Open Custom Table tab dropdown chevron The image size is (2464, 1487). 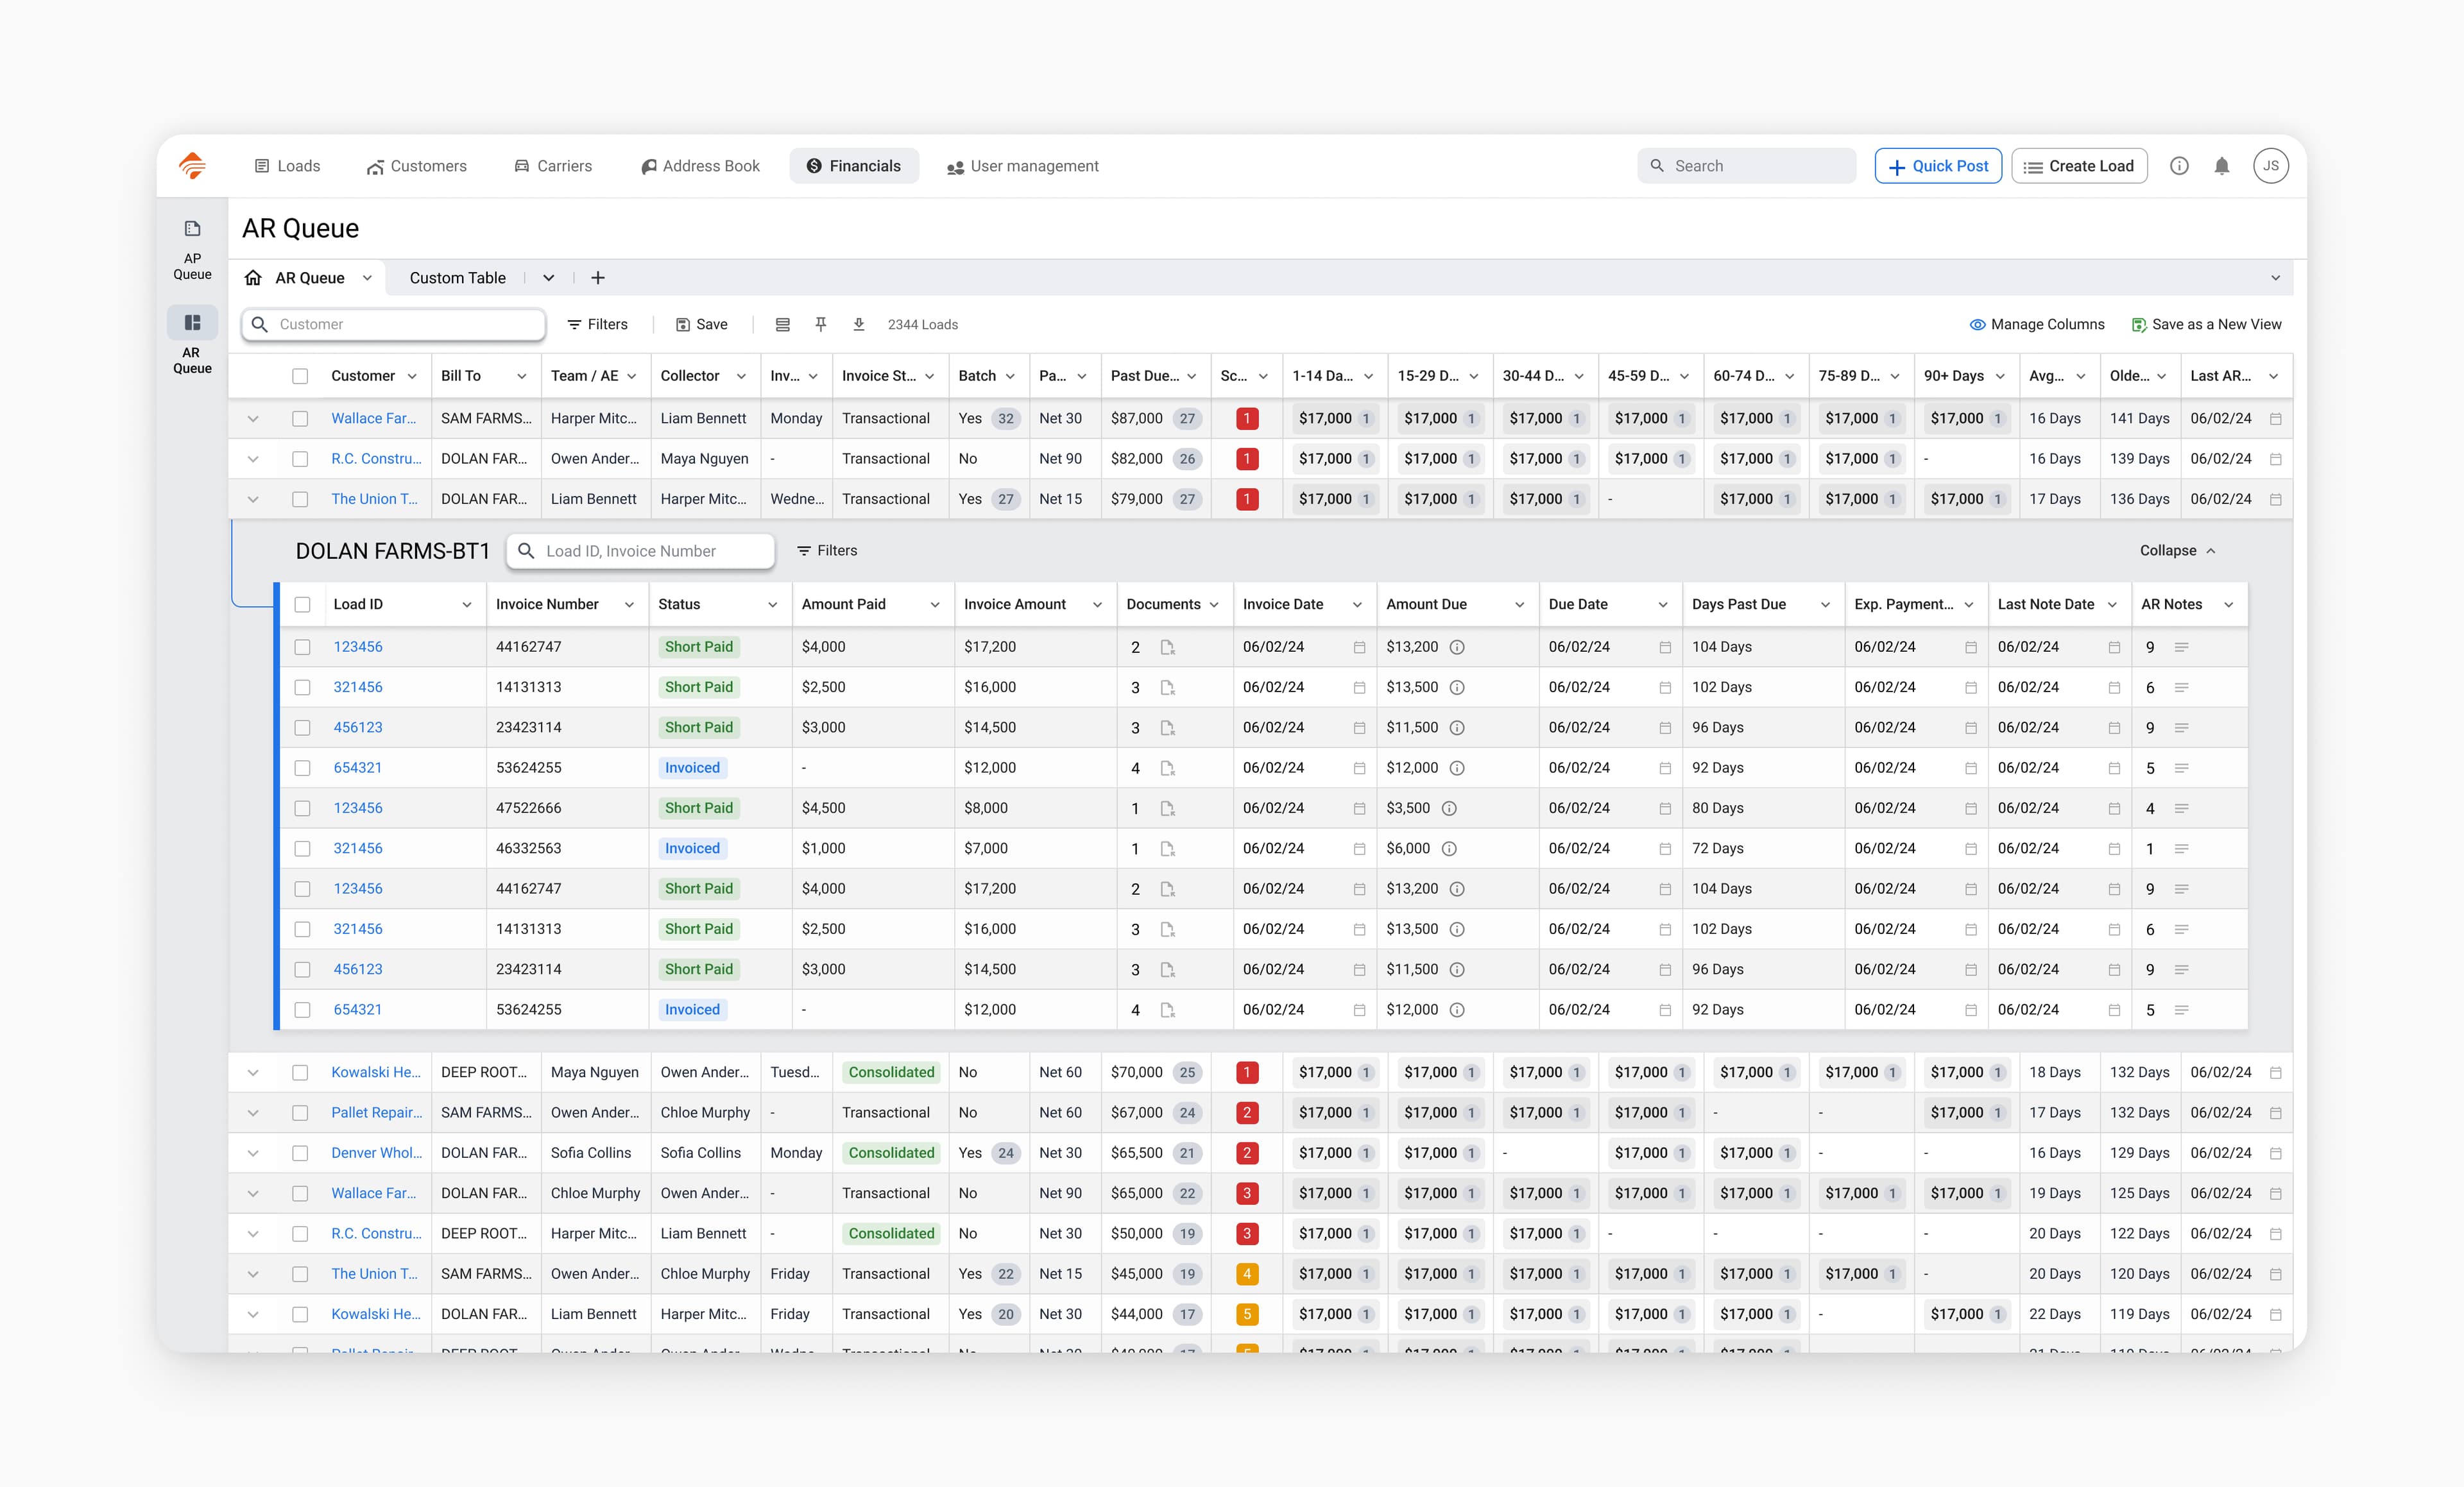click(548, 278)
